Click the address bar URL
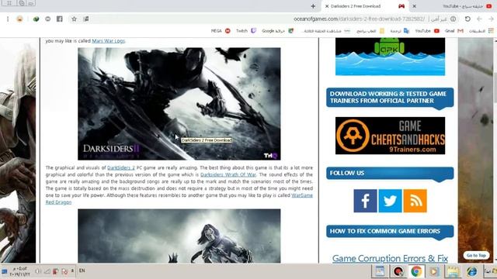The image size is (497, 279). (x=359, y=19)
